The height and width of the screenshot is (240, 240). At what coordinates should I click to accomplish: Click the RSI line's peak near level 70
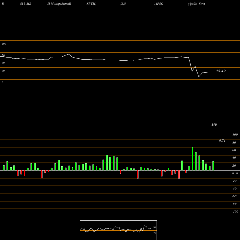tap(69, 54)
